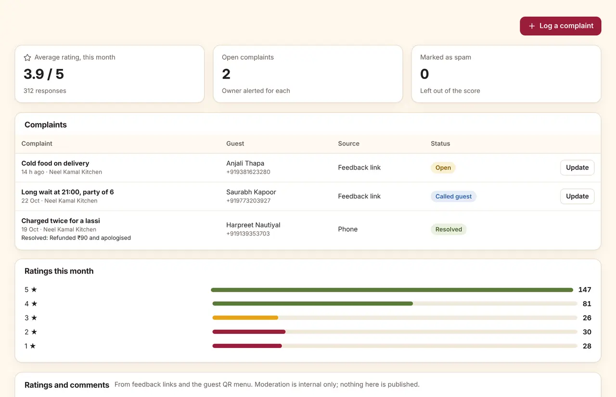Click the 5-star rating bar
This screenshot has height=397, width=616.
(392, 290)
